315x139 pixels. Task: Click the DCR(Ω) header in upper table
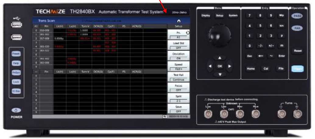point(97,26)
